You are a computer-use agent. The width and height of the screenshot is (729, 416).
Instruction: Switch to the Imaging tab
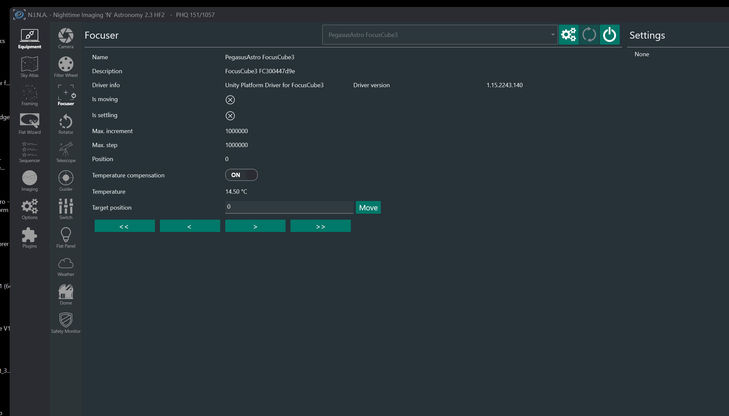(x=30, y=181)
